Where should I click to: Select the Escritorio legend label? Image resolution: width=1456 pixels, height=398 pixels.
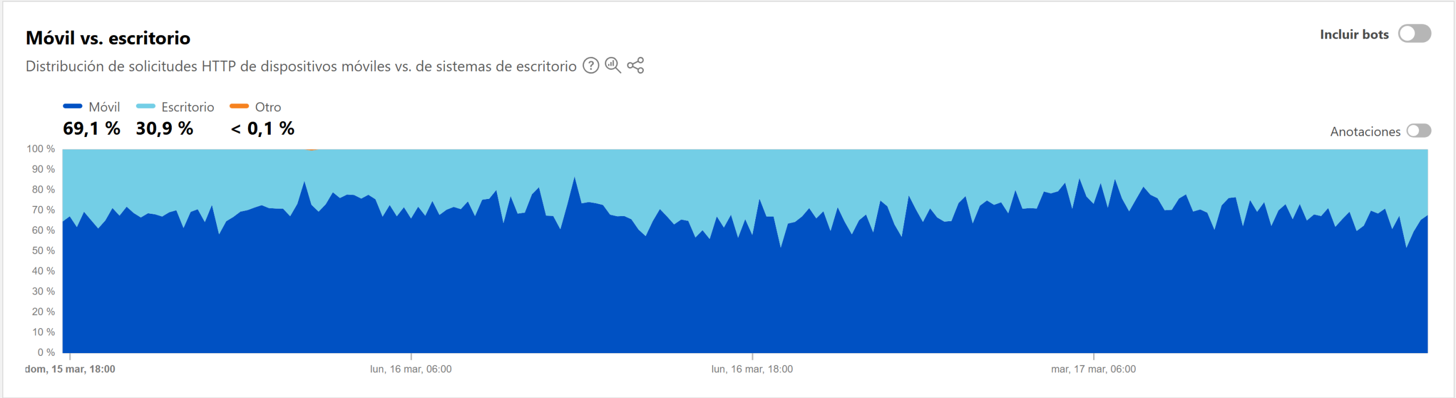tap(188, 107)
